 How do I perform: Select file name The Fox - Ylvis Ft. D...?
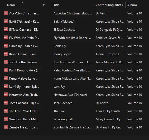click(x=24, y=111)
